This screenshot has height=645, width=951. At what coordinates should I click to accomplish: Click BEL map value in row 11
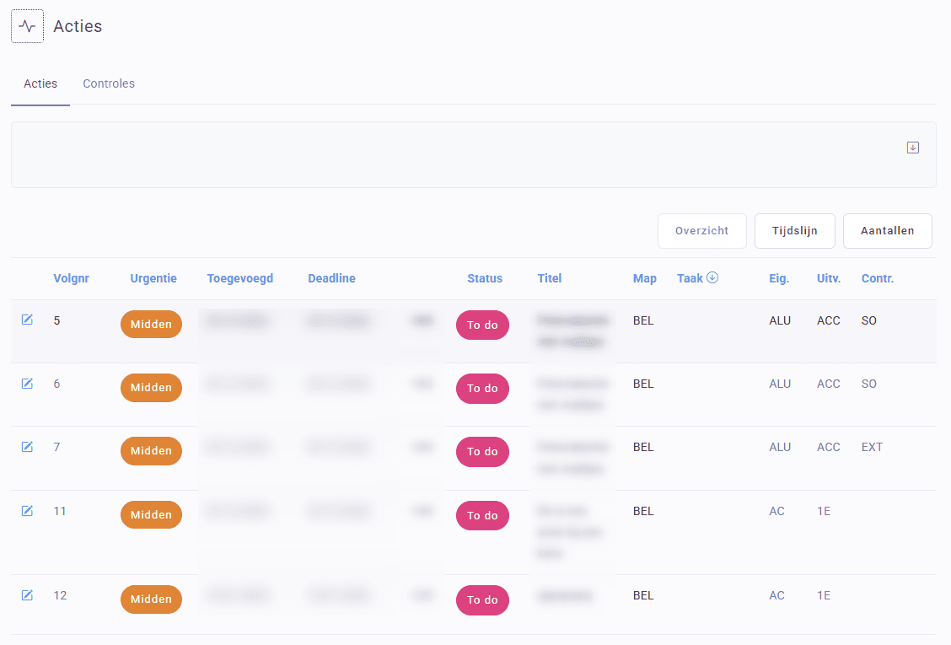tap(643, 511)
